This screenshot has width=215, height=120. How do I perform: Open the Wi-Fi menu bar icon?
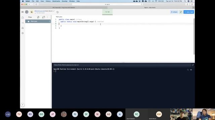tap(156, 1)
